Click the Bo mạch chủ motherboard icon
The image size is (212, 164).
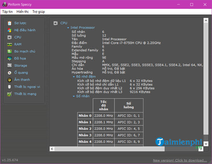point(10,51)
